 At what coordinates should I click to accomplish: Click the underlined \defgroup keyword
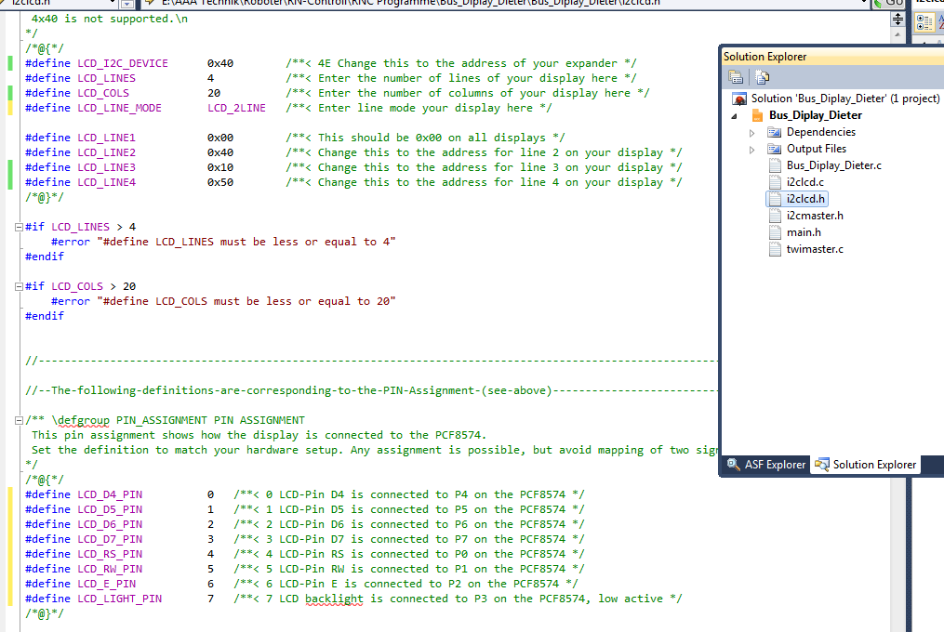pos(81,420)
